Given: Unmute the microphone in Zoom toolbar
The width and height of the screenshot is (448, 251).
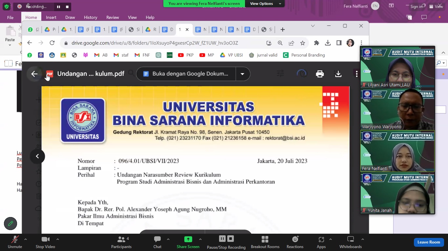Looking at the screenshot, I should click(x=15, y=242).
